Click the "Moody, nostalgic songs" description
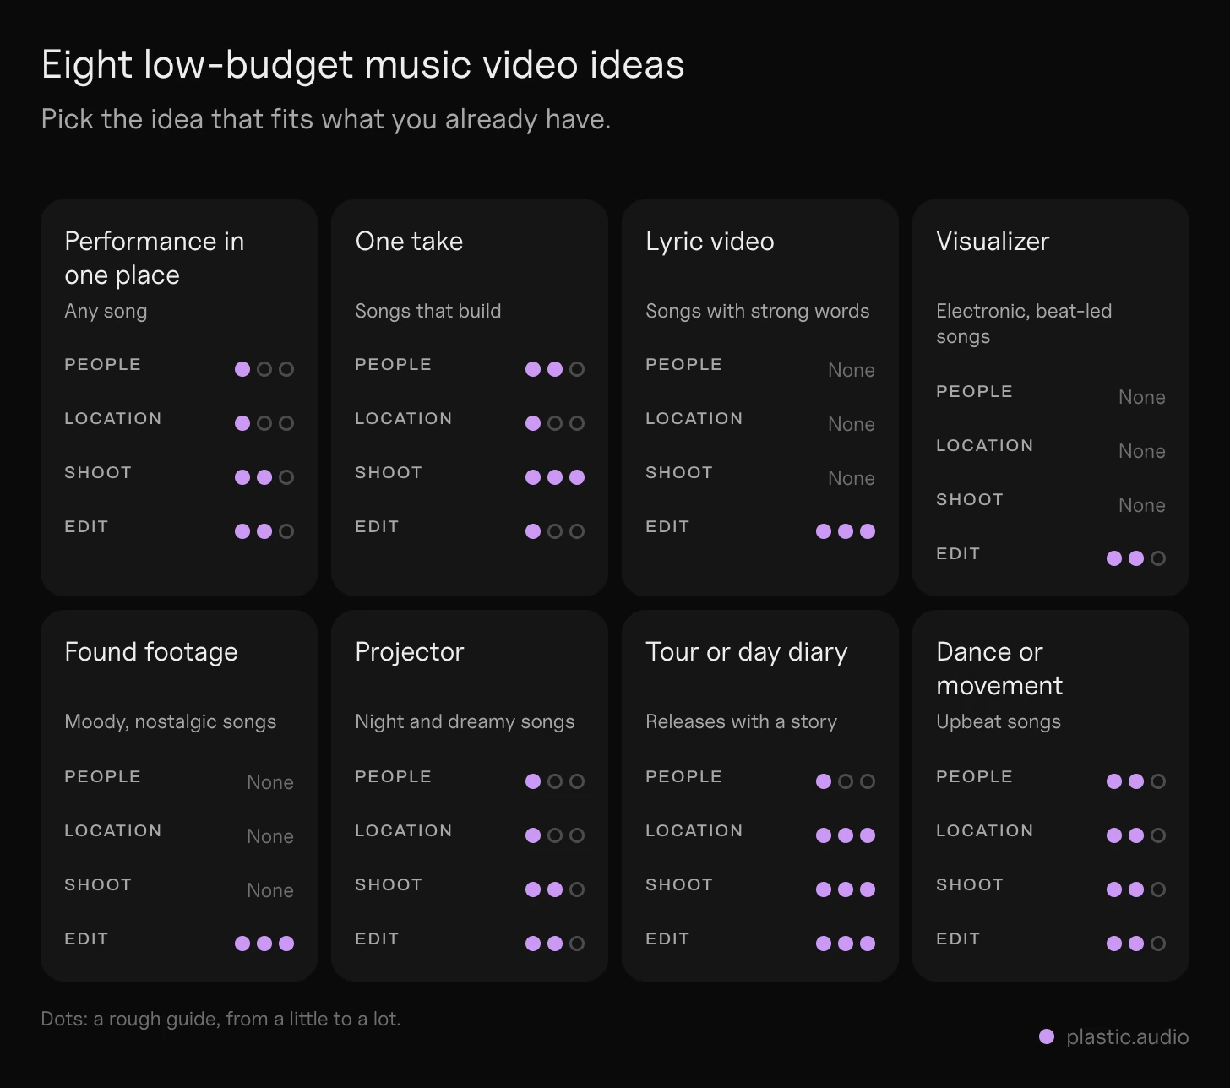This screenshot has height=1088, width=1230. click(171, 721)
